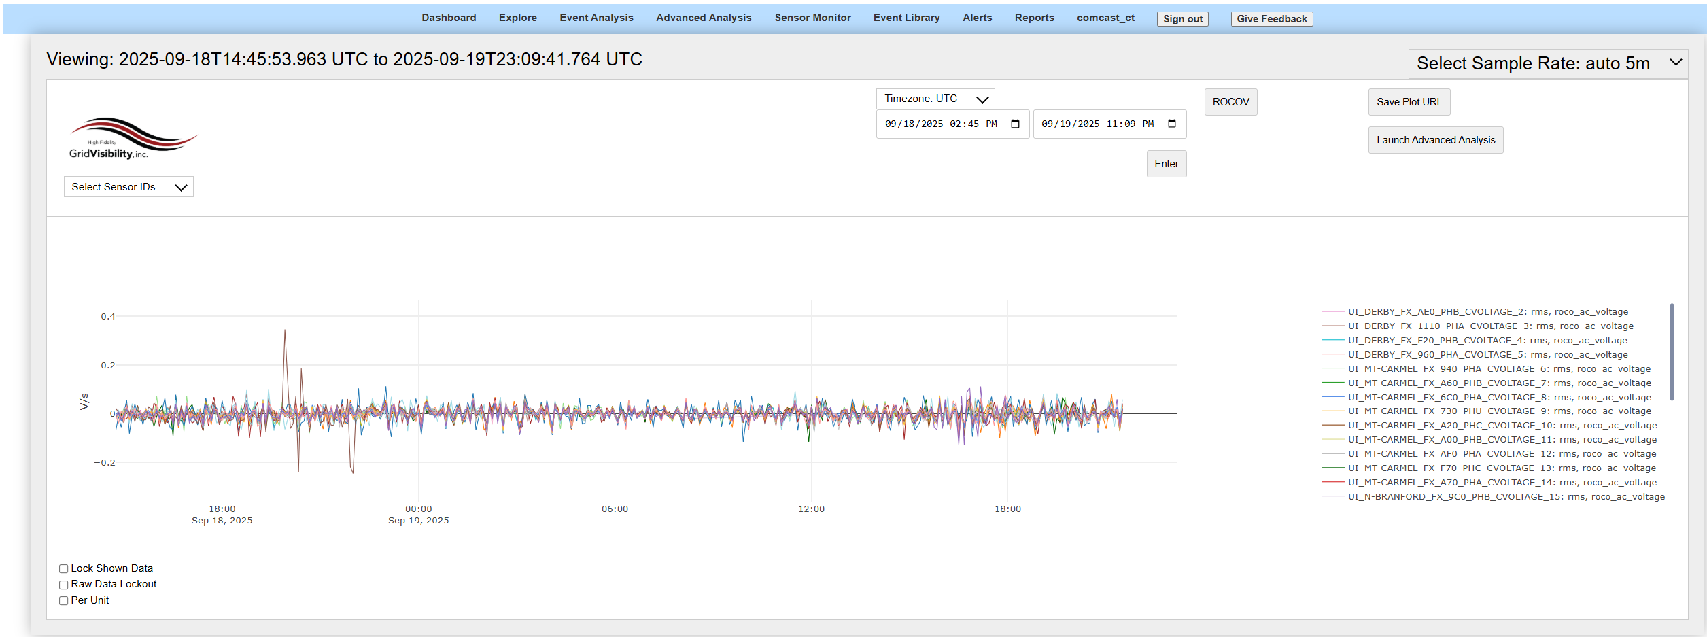This screenshot has width=1707, height=637.
Task: Toggle UI_N-BRANFORD_FX_9C0_PHB_CVOLTAGE_15 legend trace
Action: (1506, 497)
